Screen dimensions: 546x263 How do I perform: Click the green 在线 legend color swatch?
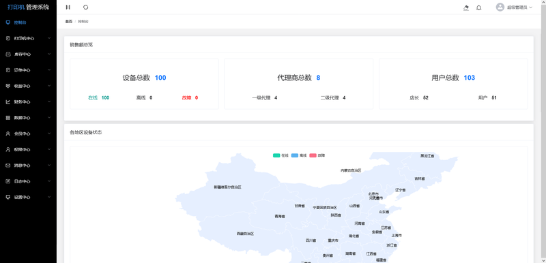click(x=276, y=155)
